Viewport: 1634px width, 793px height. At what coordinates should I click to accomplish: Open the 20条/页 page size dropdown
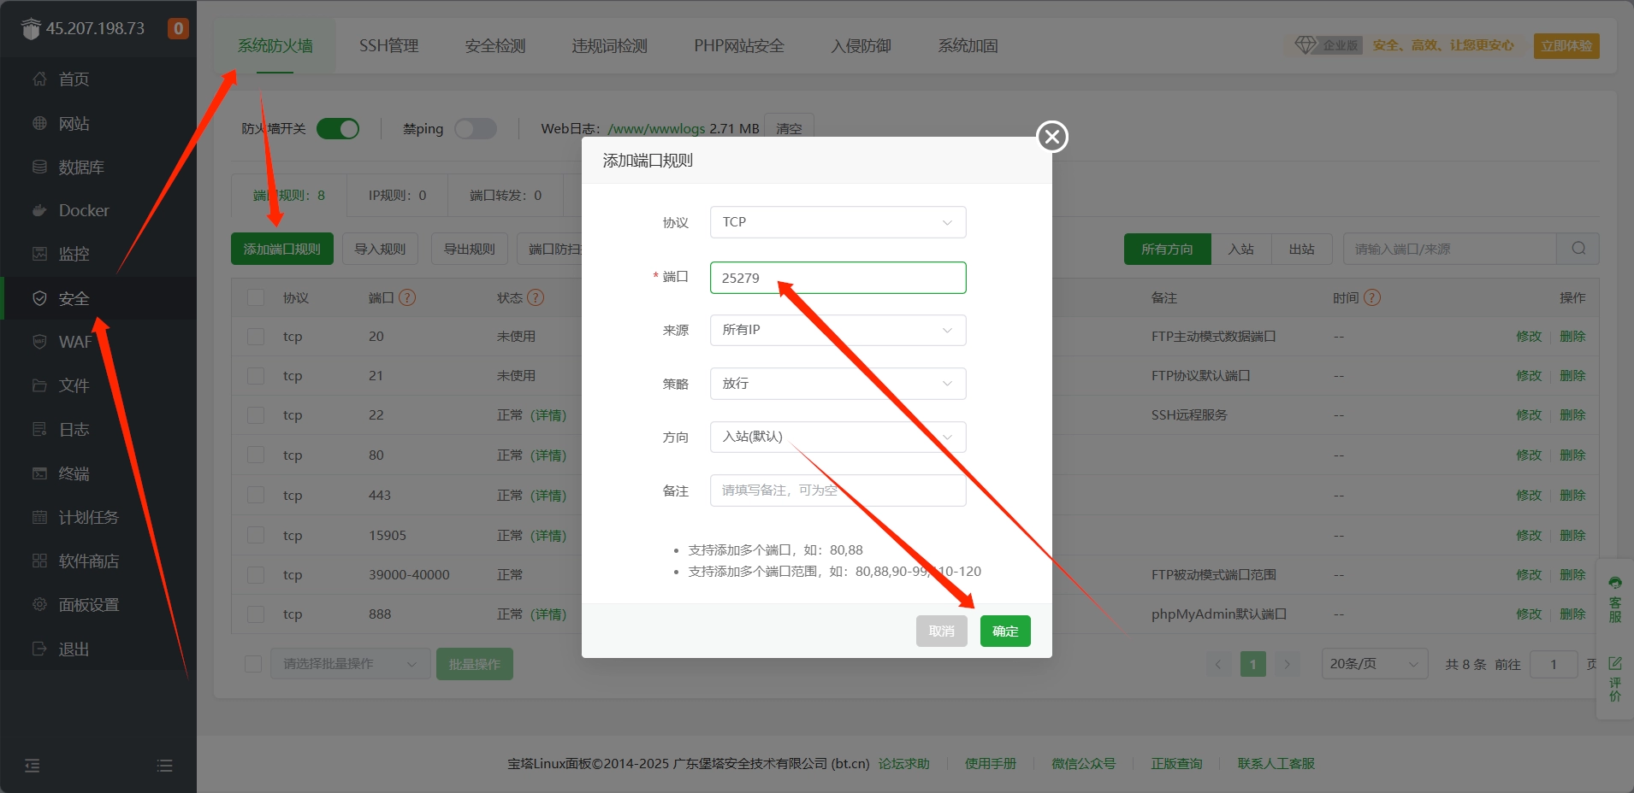(x=1374, y=664)
